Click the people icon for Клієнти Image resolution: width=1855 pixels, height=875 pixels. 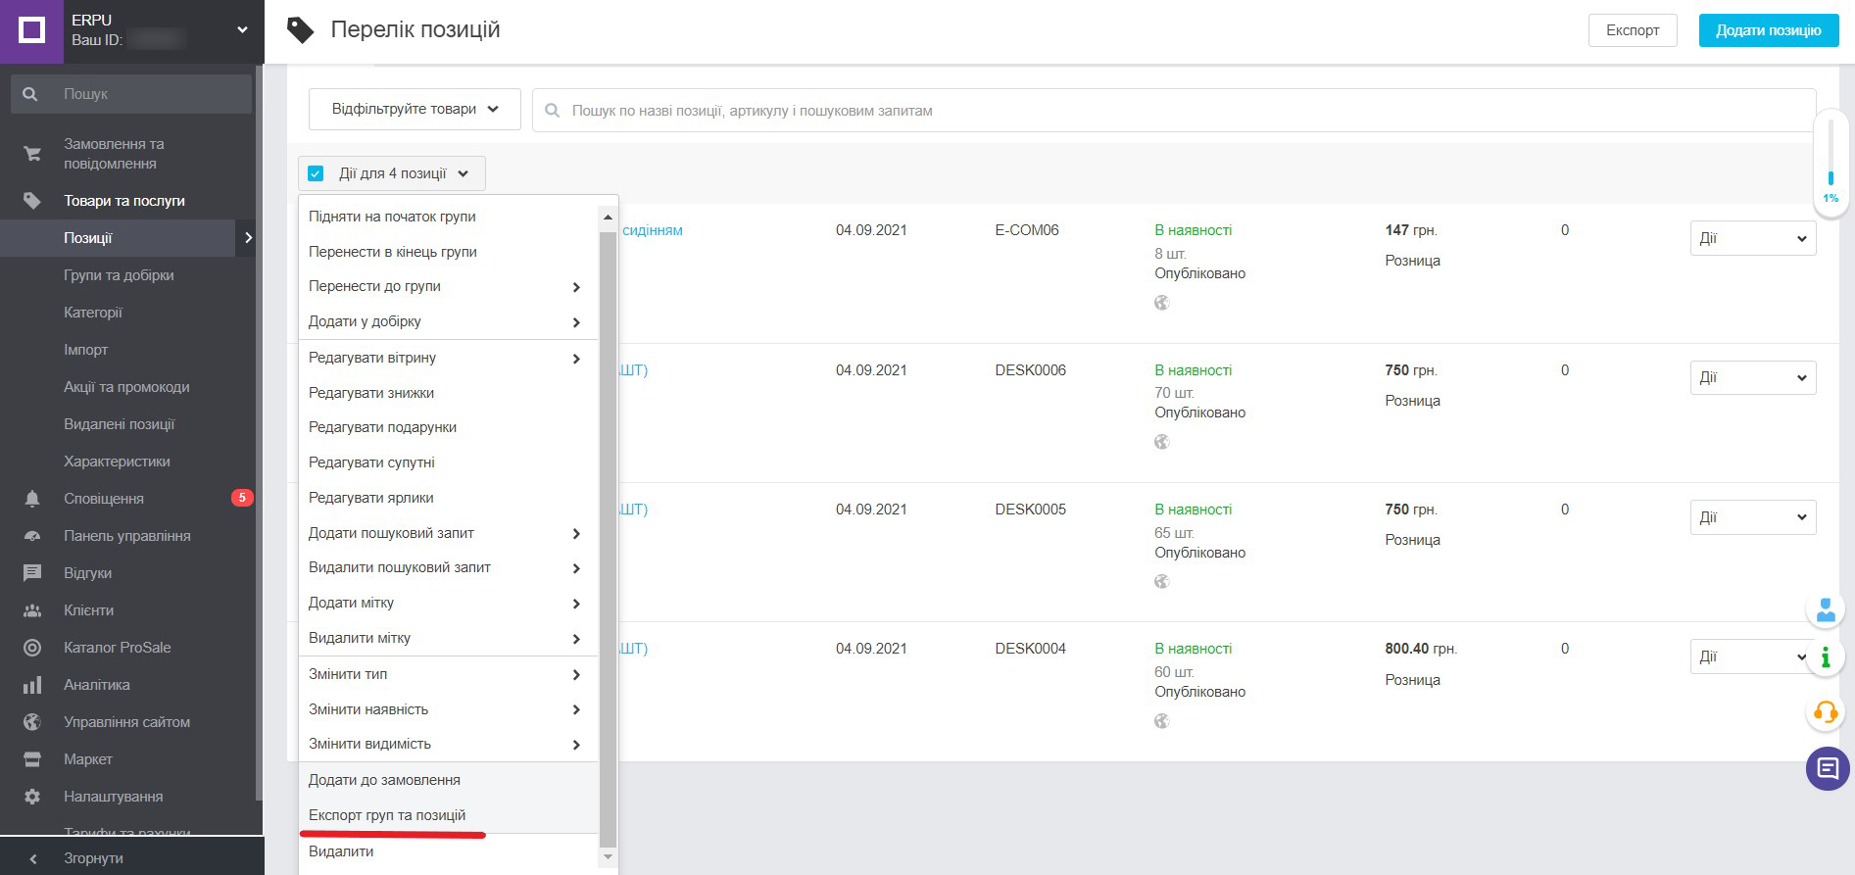(32, 610)
